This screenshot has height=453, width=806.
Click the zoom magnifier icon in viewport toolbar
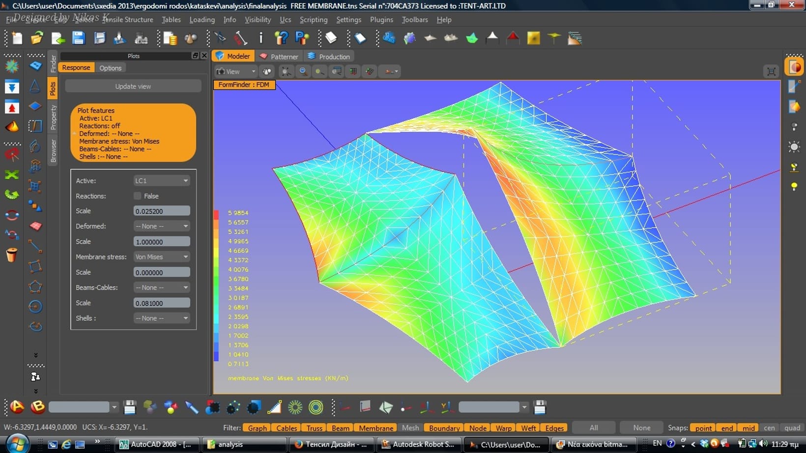pyautogui.click(x=303, y=71)
